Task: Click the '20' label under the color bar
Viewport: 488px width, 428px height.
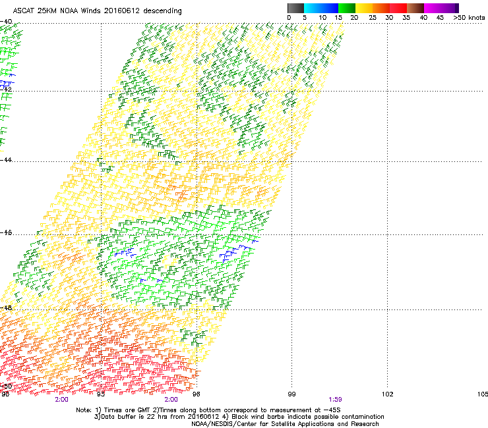Action: [x=354, y=18]
